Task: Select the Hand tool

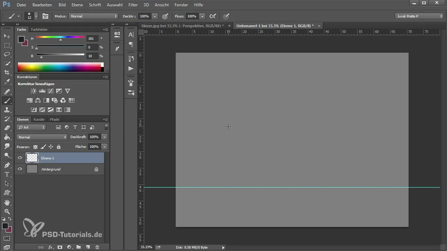Action: click(7, 202)
